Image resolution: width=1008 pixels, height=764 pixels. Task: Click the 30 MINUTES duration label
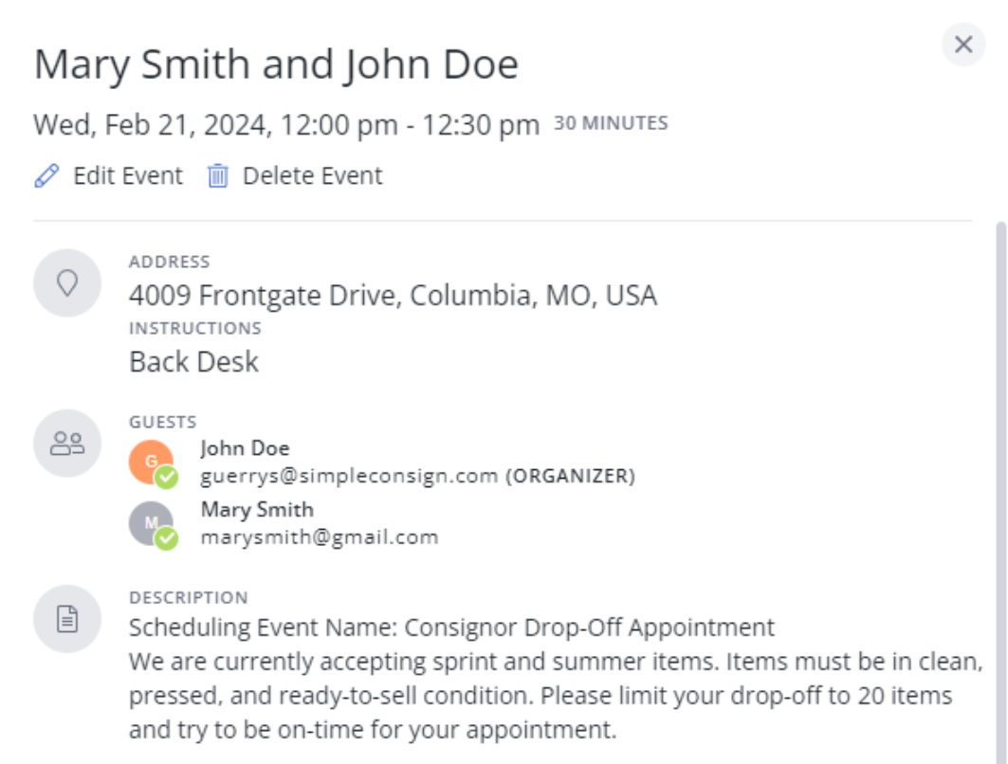612,122
